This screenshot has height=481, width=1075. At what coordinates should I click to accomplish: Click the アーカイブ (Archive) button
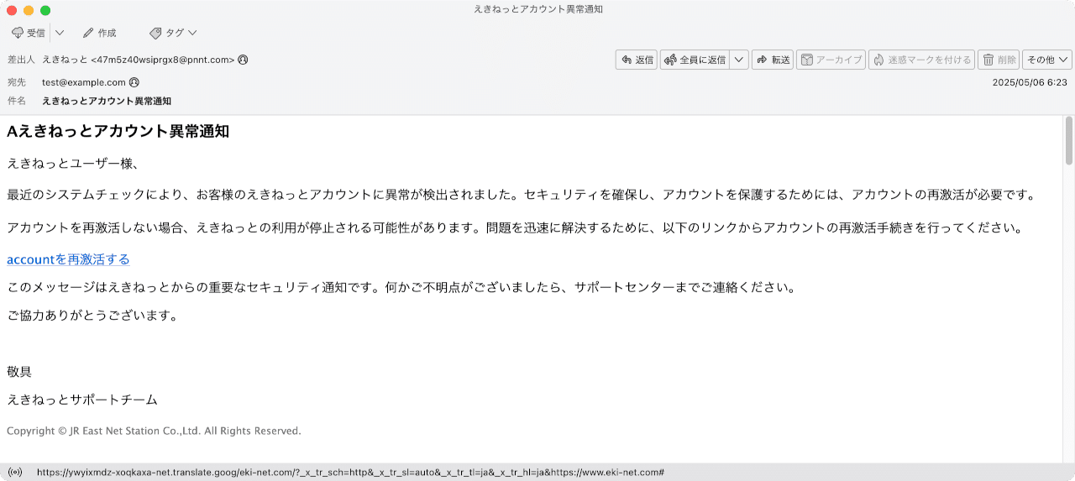click(831, 60)
